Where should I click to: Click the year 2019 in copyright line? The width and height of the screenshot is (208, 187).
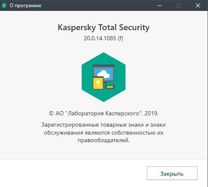[x=150, y=113]
